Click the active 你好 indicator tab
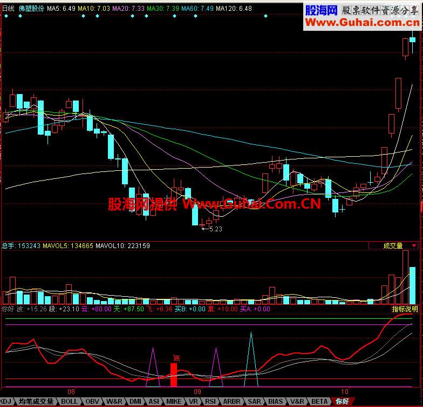The image size is (423, 407). pos(343,401)
